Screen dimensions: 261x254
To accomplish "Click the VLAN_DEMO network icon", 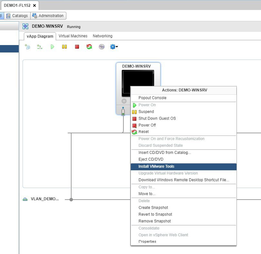I will click(x=25, y=199).
